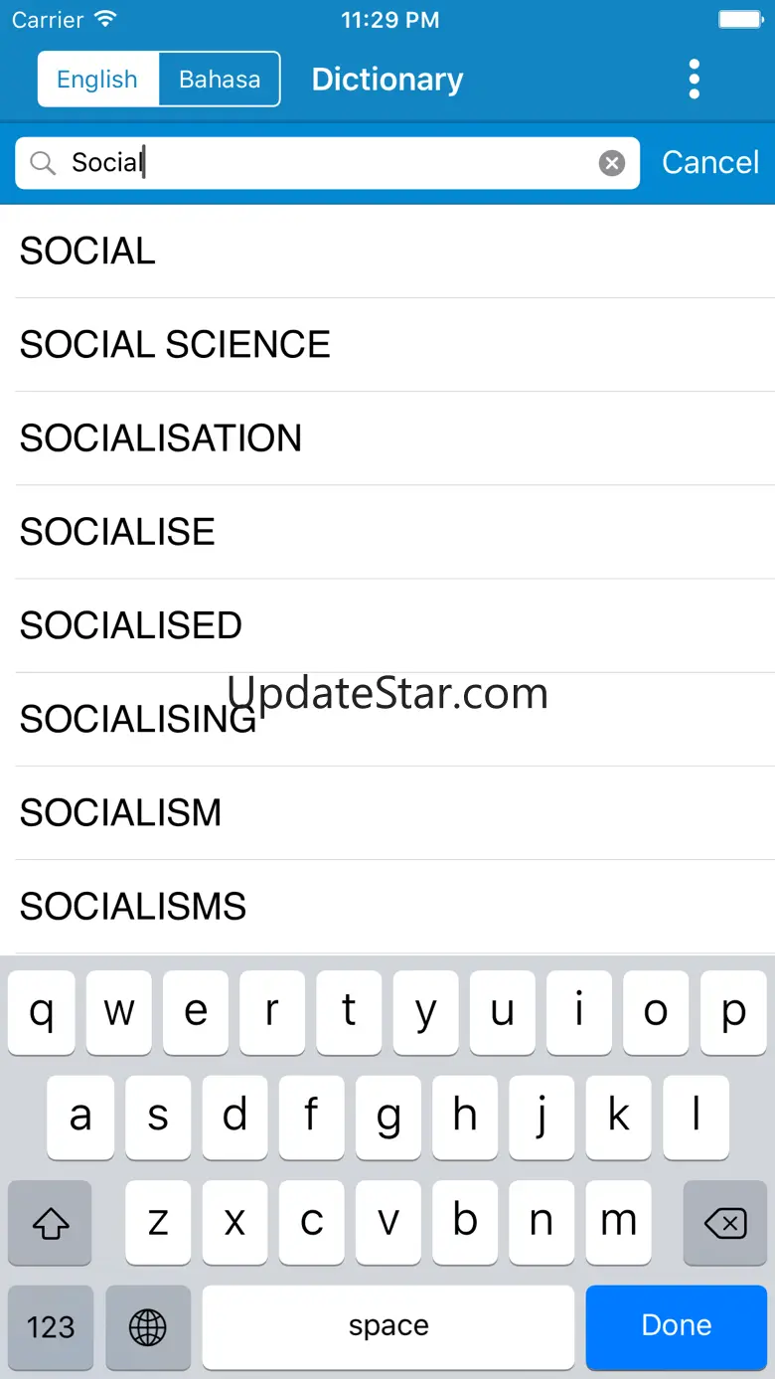Screen dimensions: 775x1379
Task: Switch dictionary to Bahasa
Action: (220, 80)
